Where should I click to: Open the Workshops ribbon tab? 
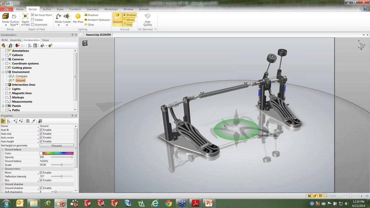coord(111,9)
